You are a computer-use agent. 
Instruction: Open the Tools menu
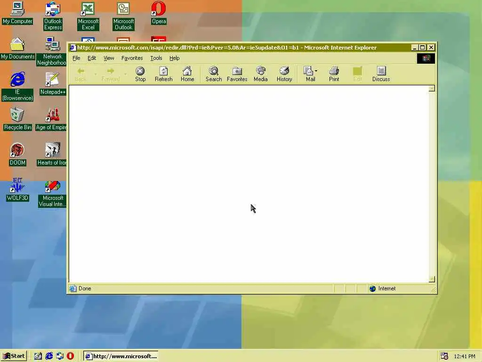click(x=156, y=58)
